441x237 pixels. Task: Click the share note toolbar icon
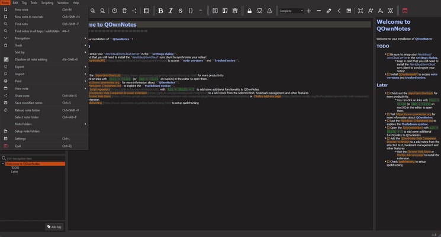[x=134, y=11]
